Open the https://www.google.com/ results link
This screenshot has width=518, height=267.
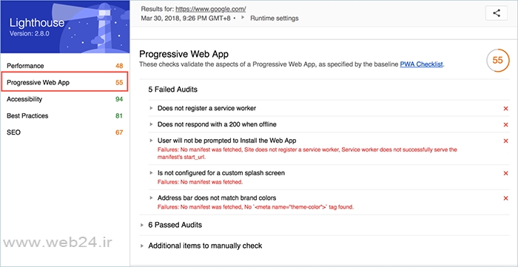[x=211, y=9]
